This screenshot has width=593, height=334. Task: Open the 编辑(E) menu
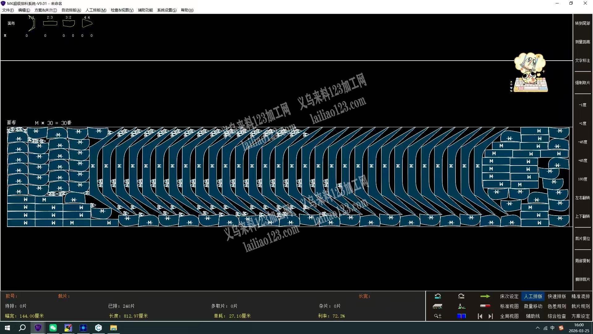pos(24,10)
